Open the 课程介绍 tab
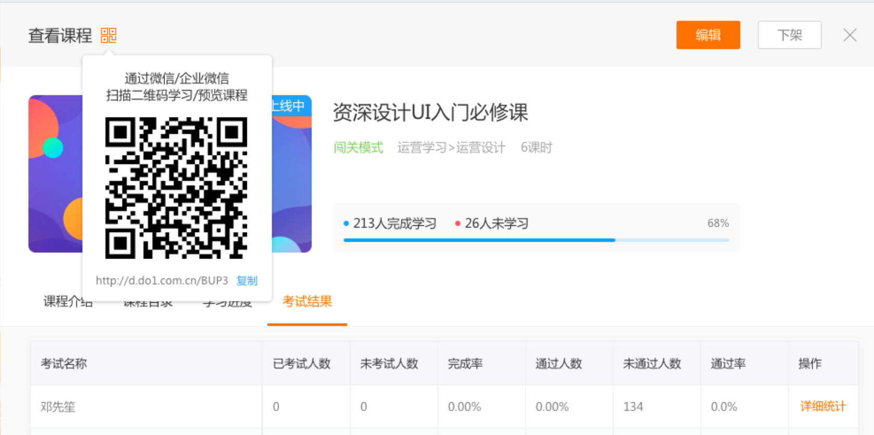 [68, 302]
